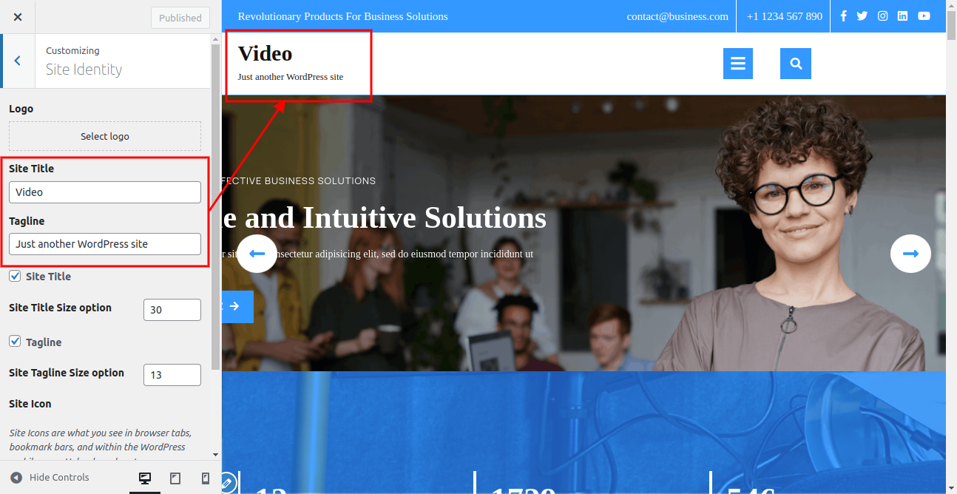Switch to tablet preview mode
Screen dimensions: 957x494
[175, 478]
